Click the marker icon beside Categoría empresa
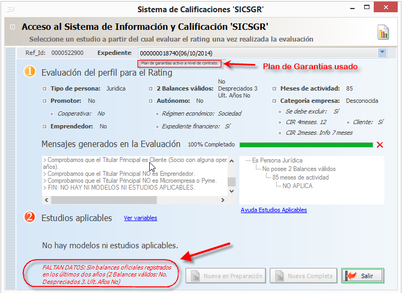This screenshot has height=293, width=402. point(275,101)
